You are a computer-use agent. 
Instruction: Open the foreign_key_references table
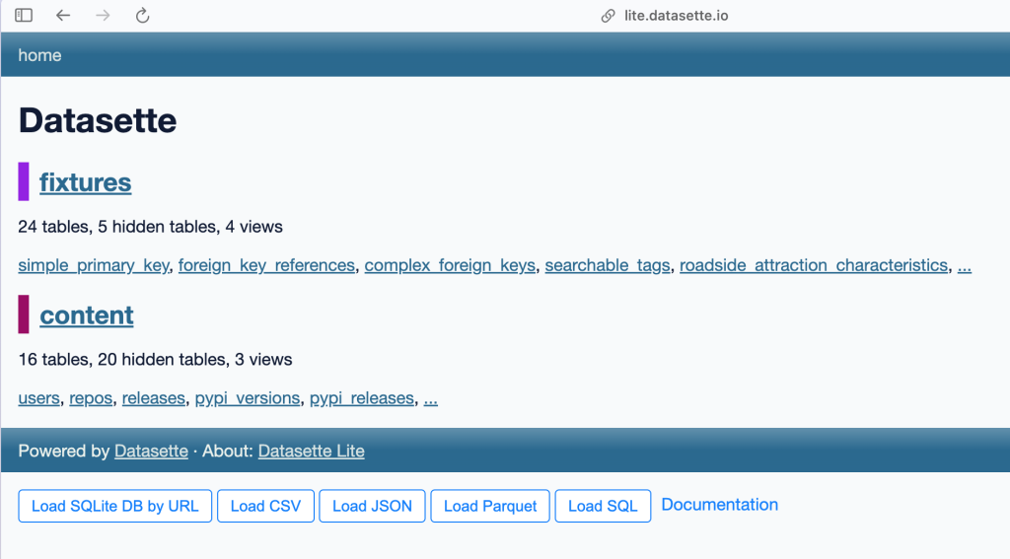[x=266, y=265]
